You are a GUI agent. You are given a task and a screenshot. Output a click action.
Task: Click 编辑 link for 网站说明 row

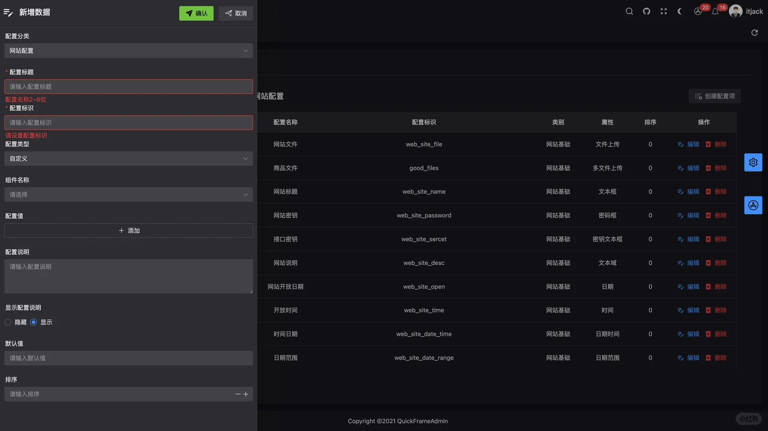click(x=693, y=263)
